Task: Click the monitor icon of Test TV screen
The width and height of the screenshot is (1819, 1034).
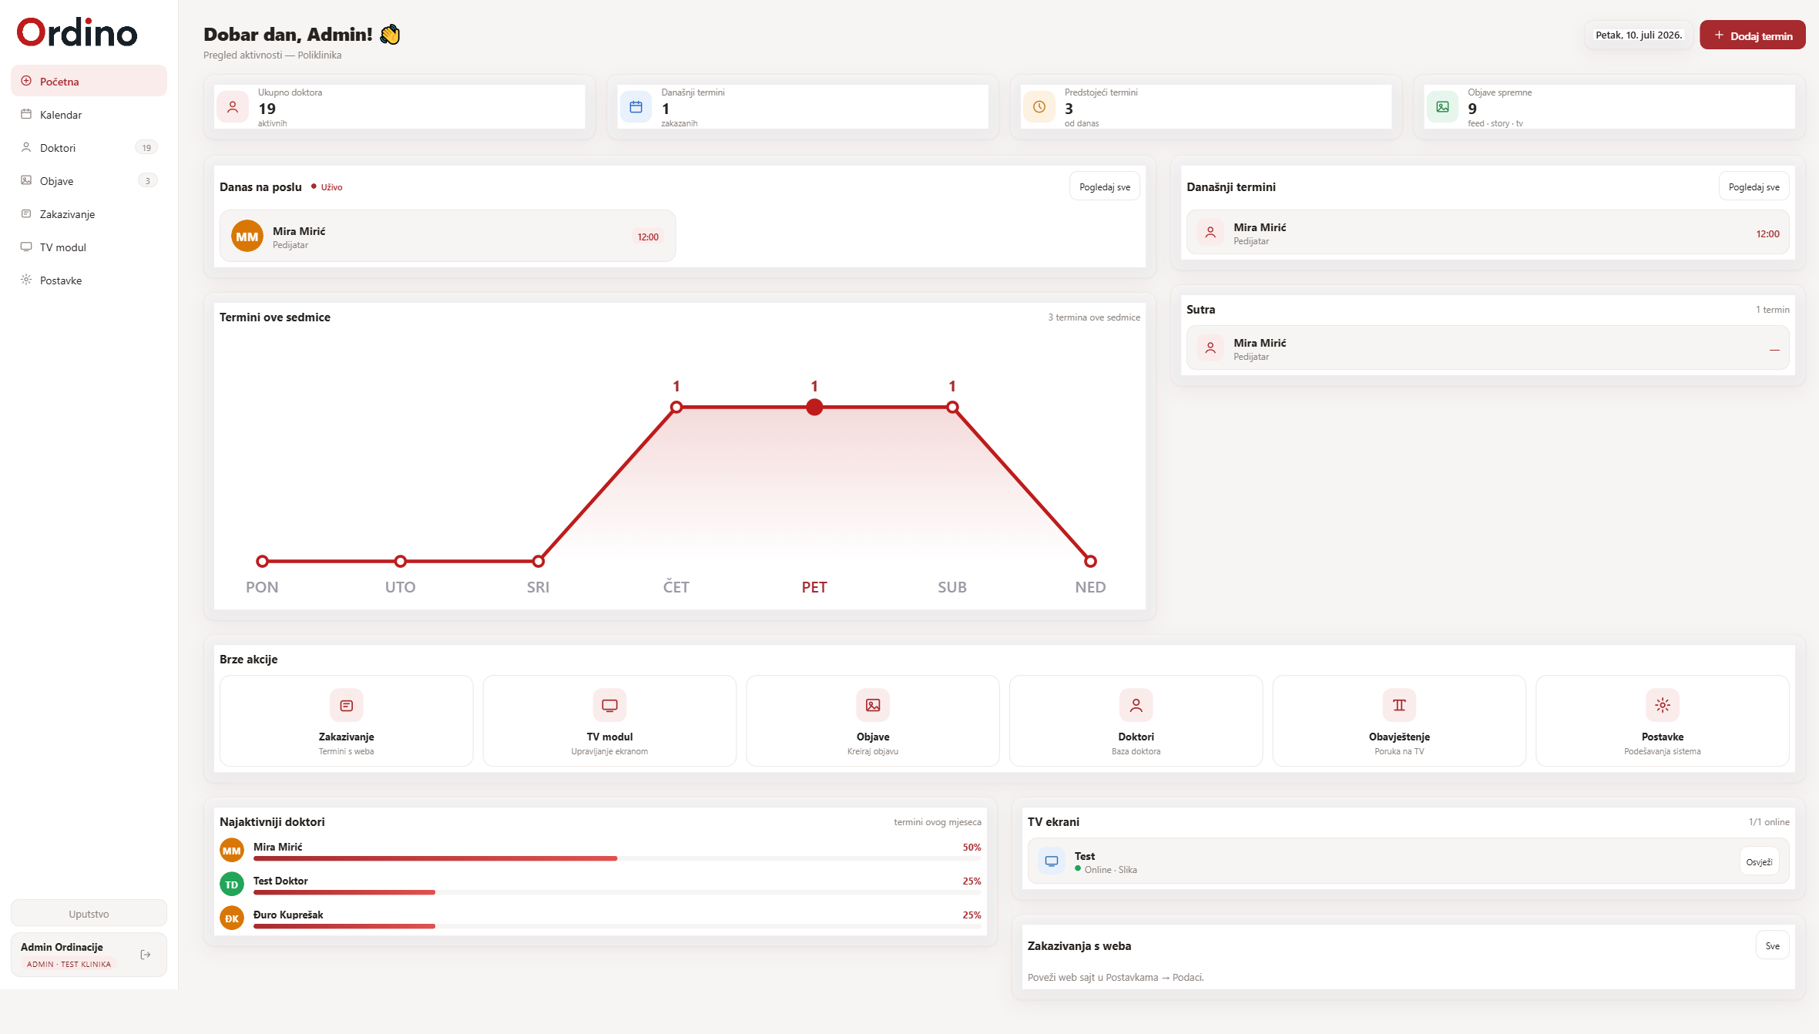Action: tap(1052, 861)
